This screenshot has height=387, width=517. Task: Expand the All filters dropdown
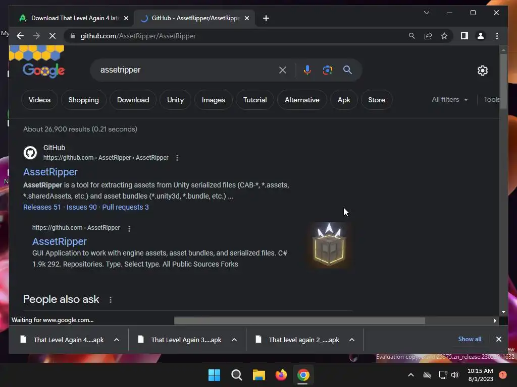pyautogui.click(x=450, y=99)
